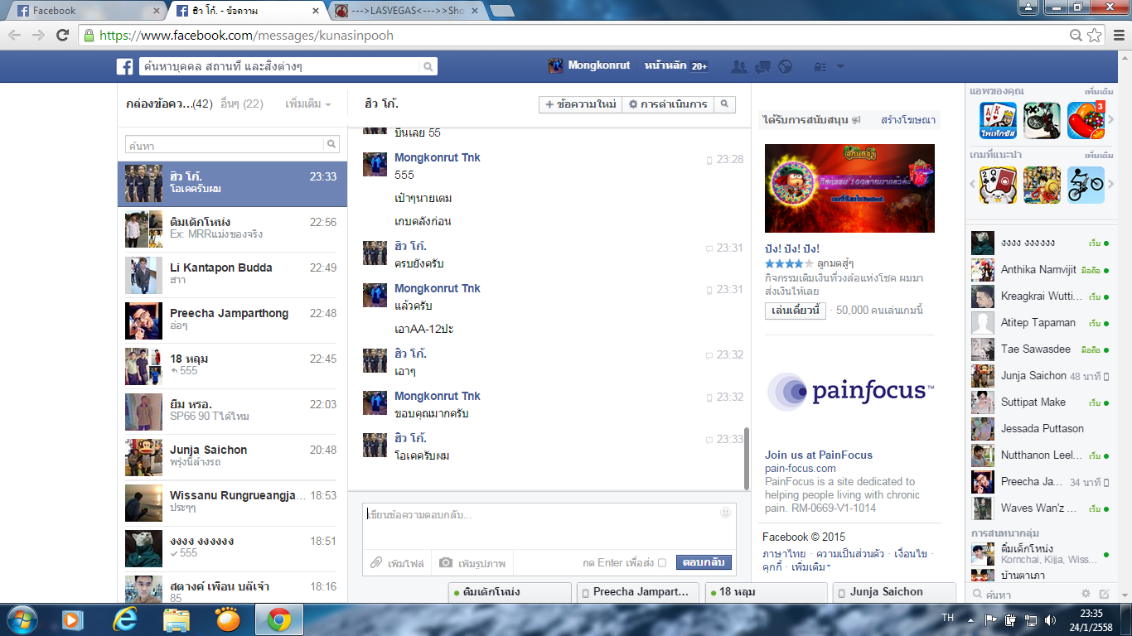Viewport: 1132px width, 636px height.
Task: Open Internet Explorer from the taskbar
Action: tap(125, 619)
